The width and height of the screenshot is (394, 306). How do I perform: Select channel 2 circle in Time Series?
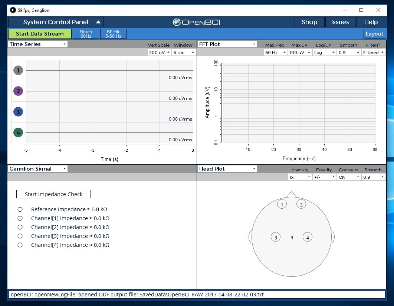click(18, 91)
